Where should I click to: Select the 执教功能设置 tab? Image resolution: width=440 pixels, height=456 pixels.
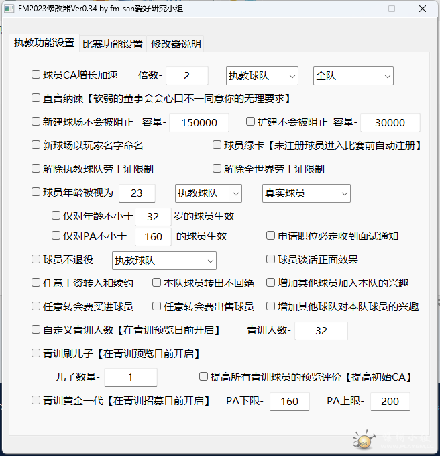[x=44, y=43]
